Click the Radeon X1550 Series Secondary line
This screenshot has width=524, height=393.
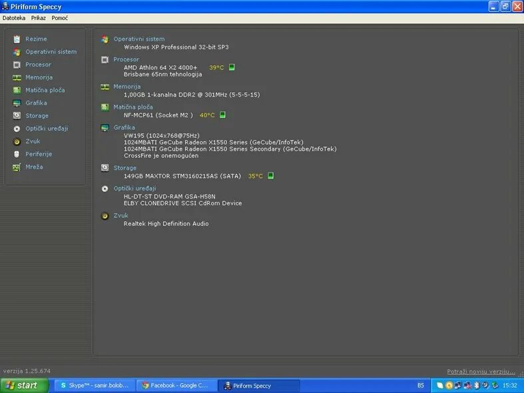click(230, 149)
